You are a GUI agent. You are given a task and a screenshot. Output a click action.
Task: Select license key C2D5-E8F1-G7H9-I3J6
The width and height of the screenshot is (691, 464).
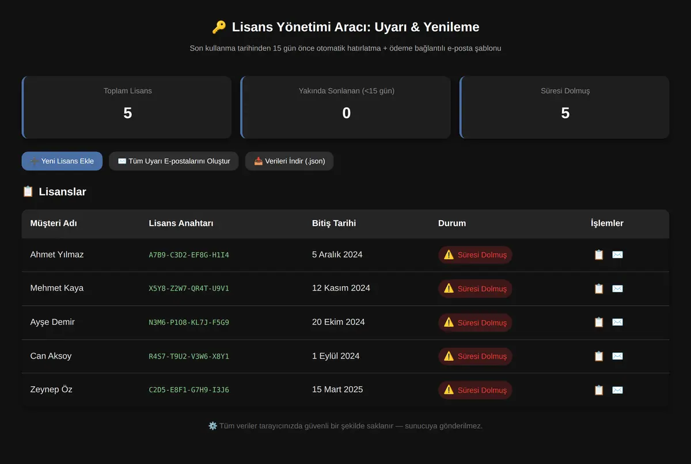[x=189, y=390]
